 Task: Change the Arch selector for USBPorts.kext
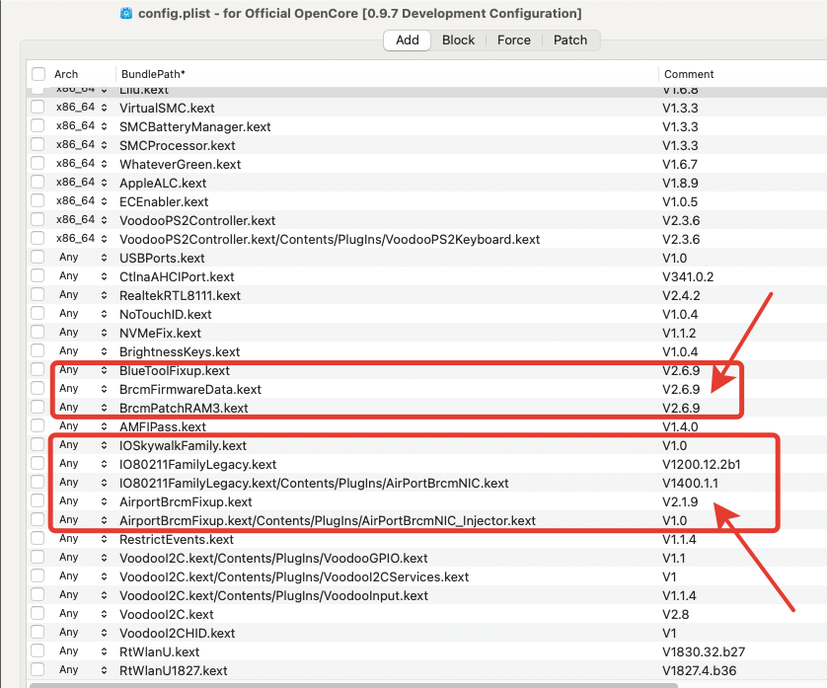(x=104, y=258)
